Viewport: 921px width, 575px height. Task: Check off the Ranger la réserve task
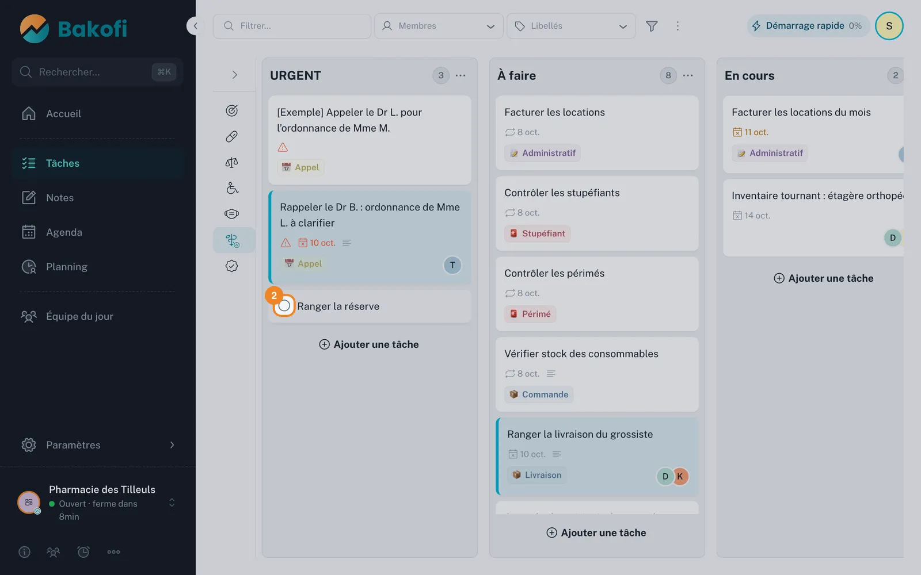point(284,306)
